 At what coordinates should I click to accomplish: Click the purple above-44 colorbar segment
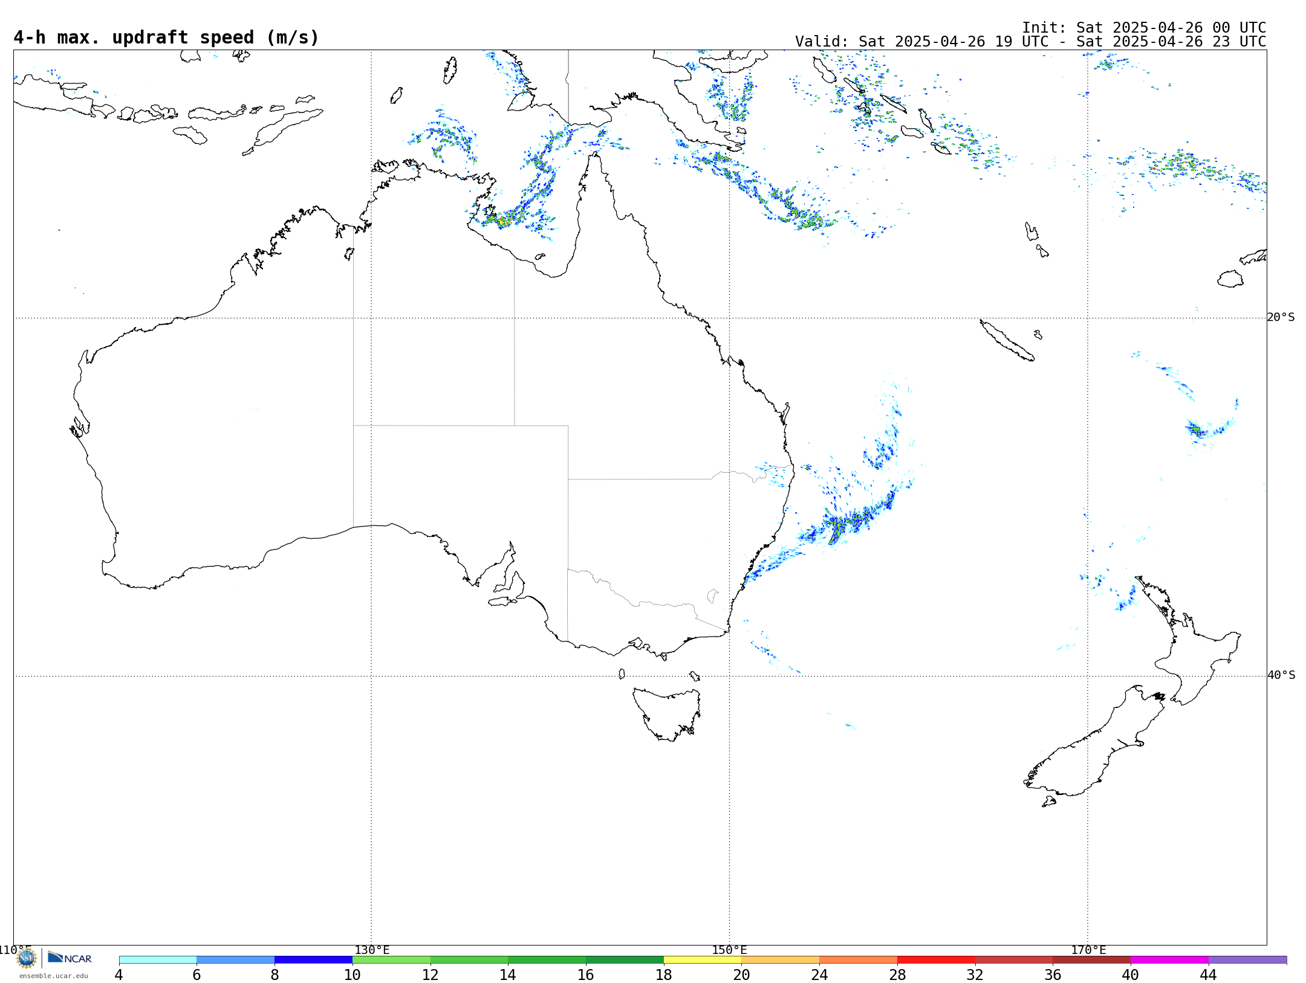pyautogui.click(x=1247, y=960)
